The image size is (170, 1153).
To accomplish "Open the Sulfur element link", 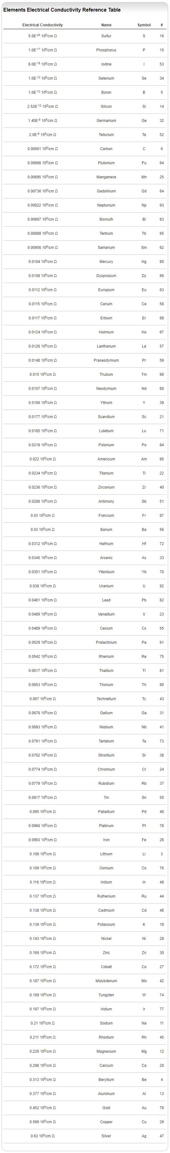I will tap(106, 36).
